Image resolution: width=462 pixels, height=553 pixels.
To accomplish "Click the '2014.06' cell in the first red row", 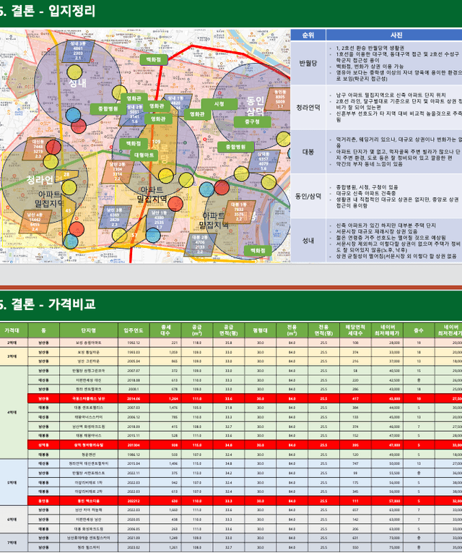I will [134, 398].
